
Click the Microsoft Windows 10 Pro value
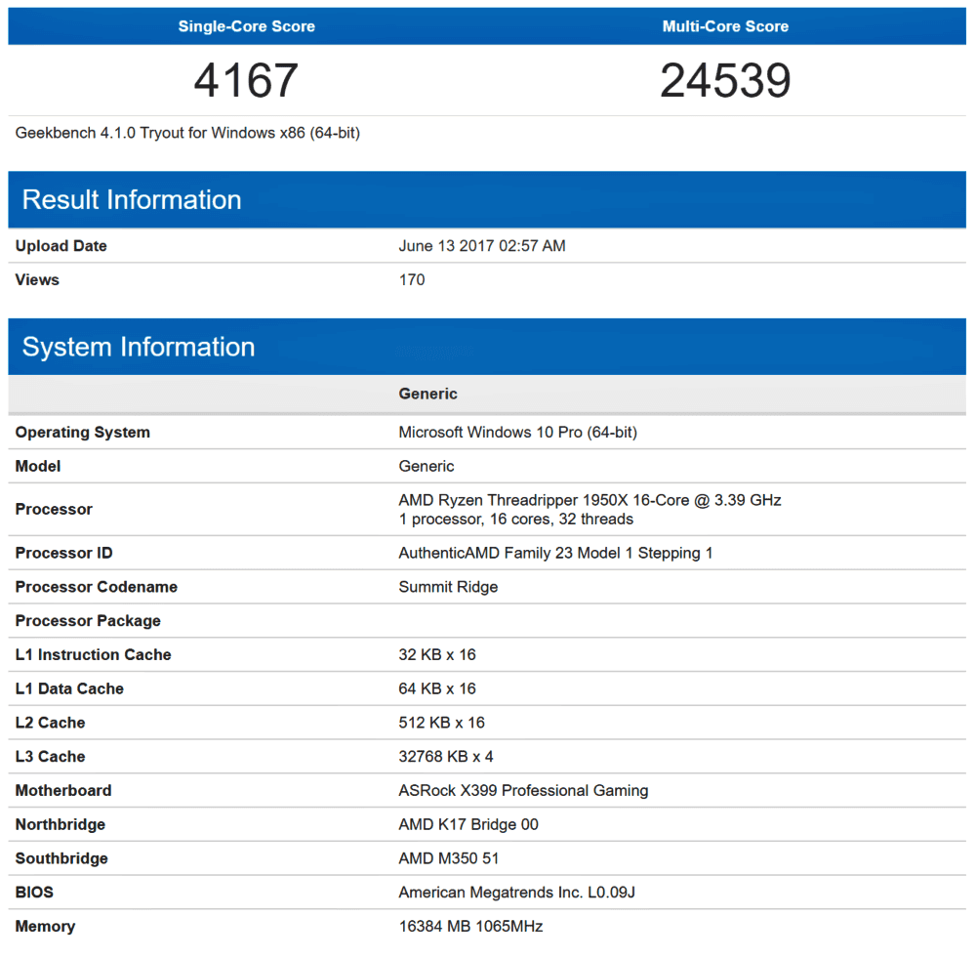[x=517, y=433]
